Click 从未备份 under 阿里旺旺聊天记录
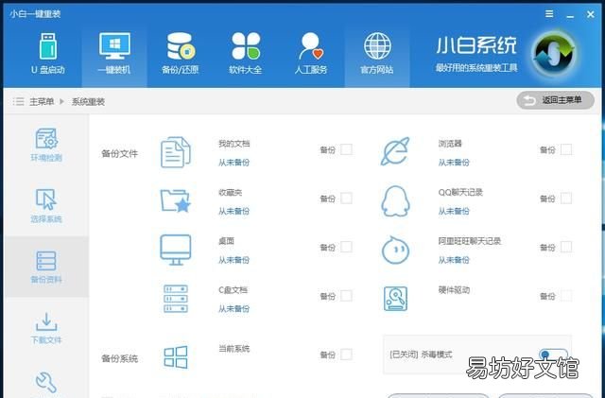This screenshot has width=605, height=398. pos(454,260)
